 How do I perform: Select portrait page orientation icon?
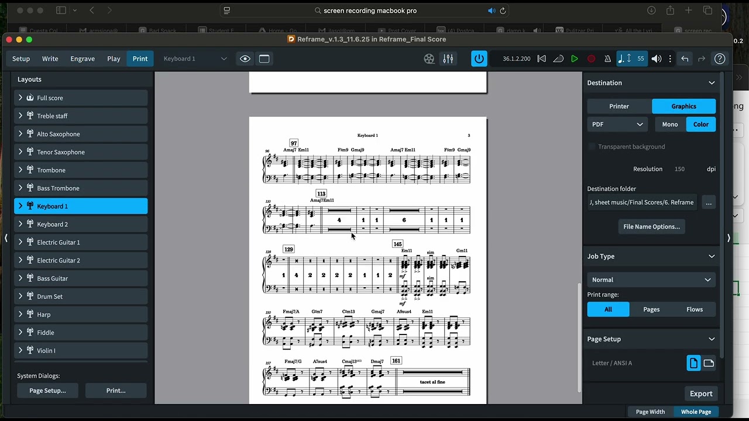(693, 363)
